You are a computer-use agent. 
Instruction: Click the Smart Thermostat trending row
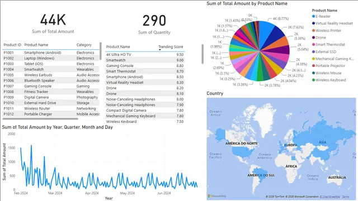[x=145, y=71]
